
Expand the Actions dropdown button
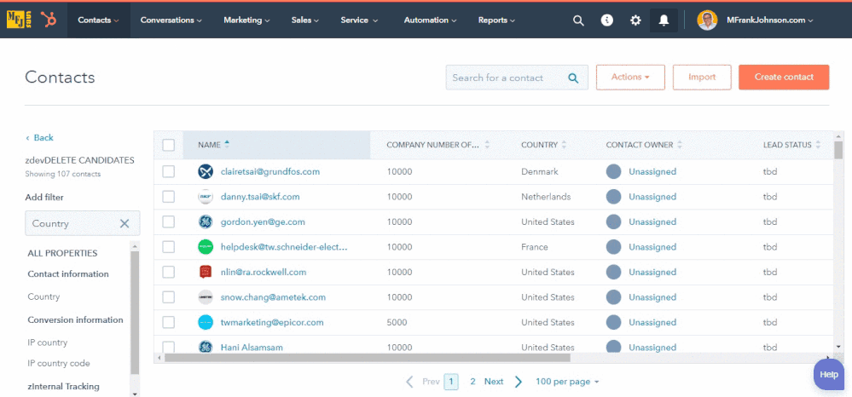tap(630, 78)
